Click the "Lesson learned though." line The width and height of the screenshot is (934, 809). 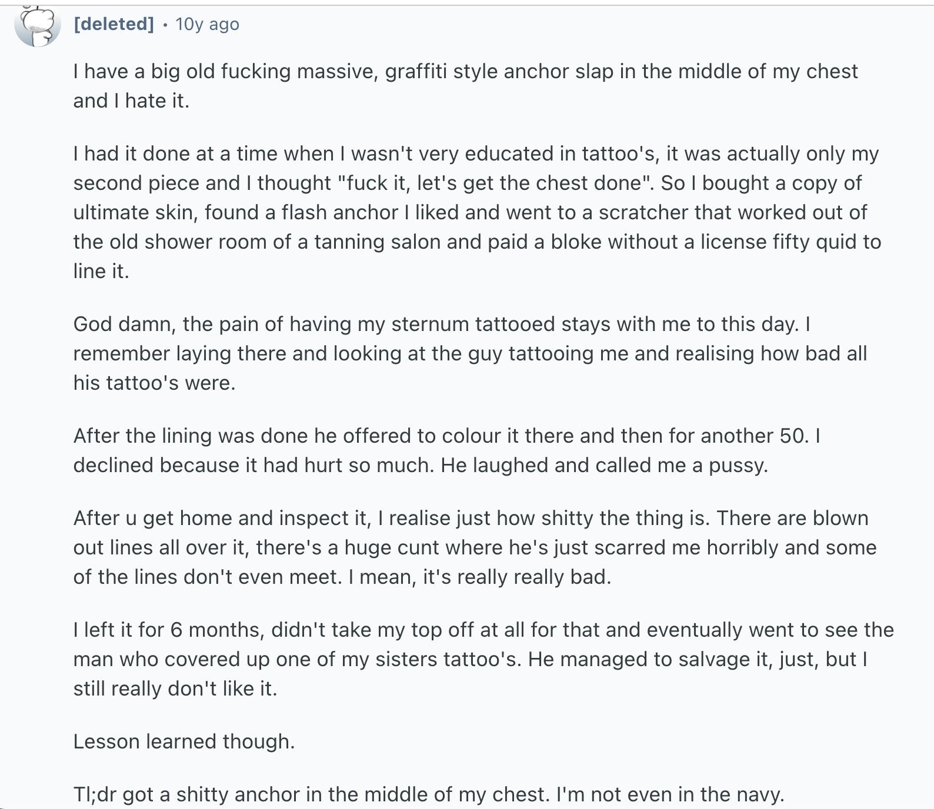[x=184, y=741]
